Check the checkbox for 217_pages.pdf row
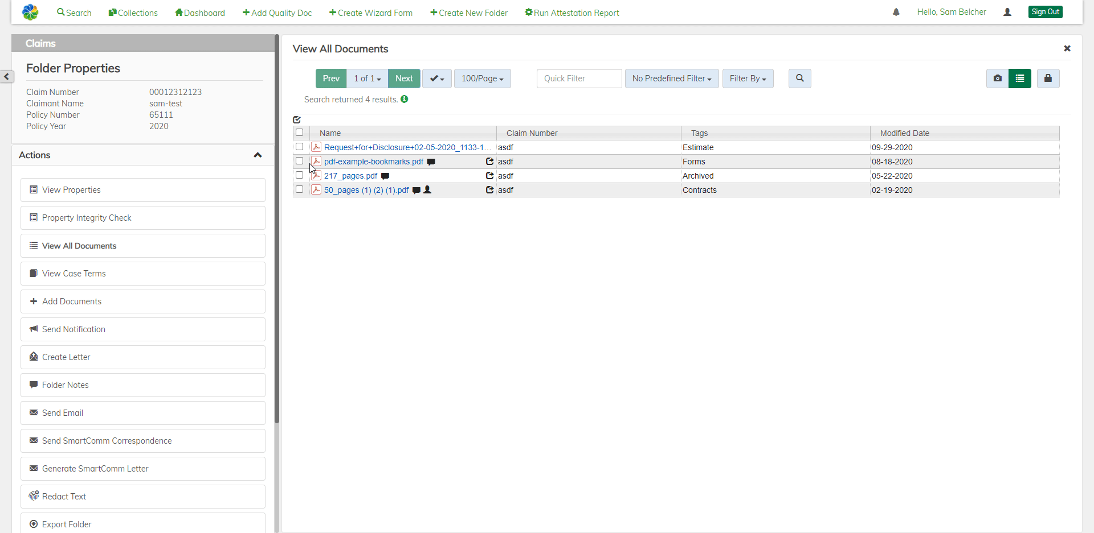Image resolution: width=1094 pixels, height=533 pixels. [x=299, y=175]
